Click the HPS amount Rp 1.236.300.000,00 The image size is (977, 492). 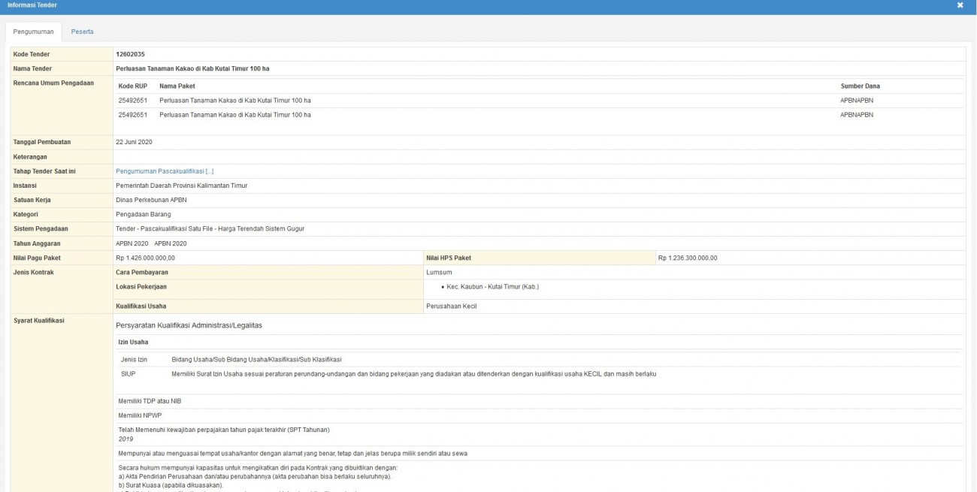[x=687, y=258]
